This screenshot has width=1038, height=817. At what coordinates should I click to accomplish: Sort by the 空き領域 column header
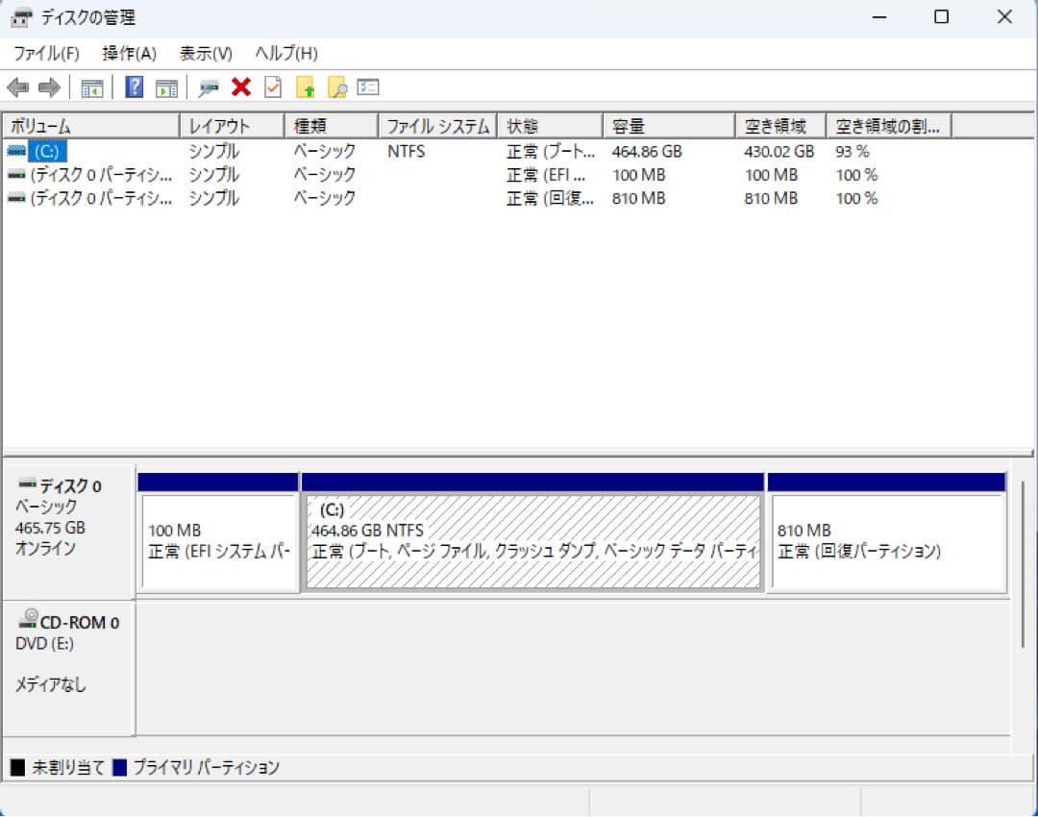[780, 125]
